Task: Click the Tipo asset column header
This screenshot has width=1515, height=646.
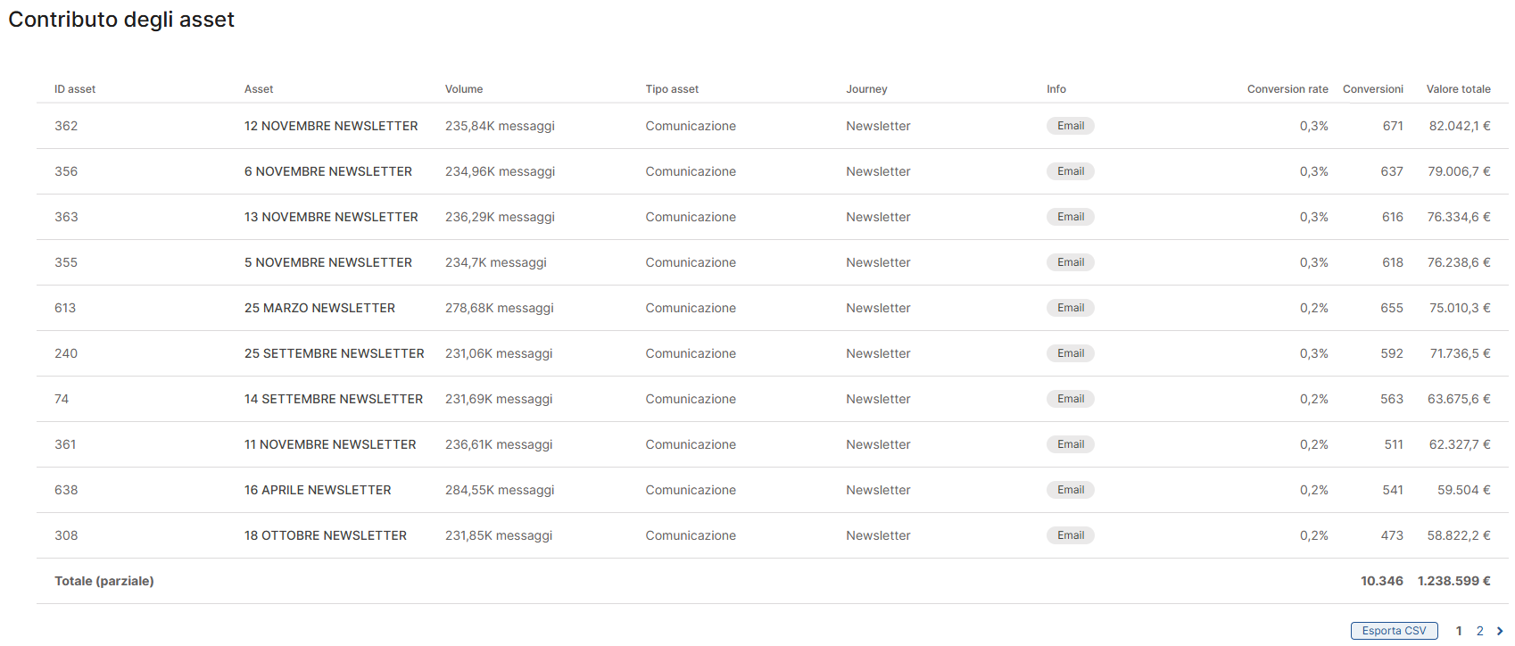Action: [672, 89]
